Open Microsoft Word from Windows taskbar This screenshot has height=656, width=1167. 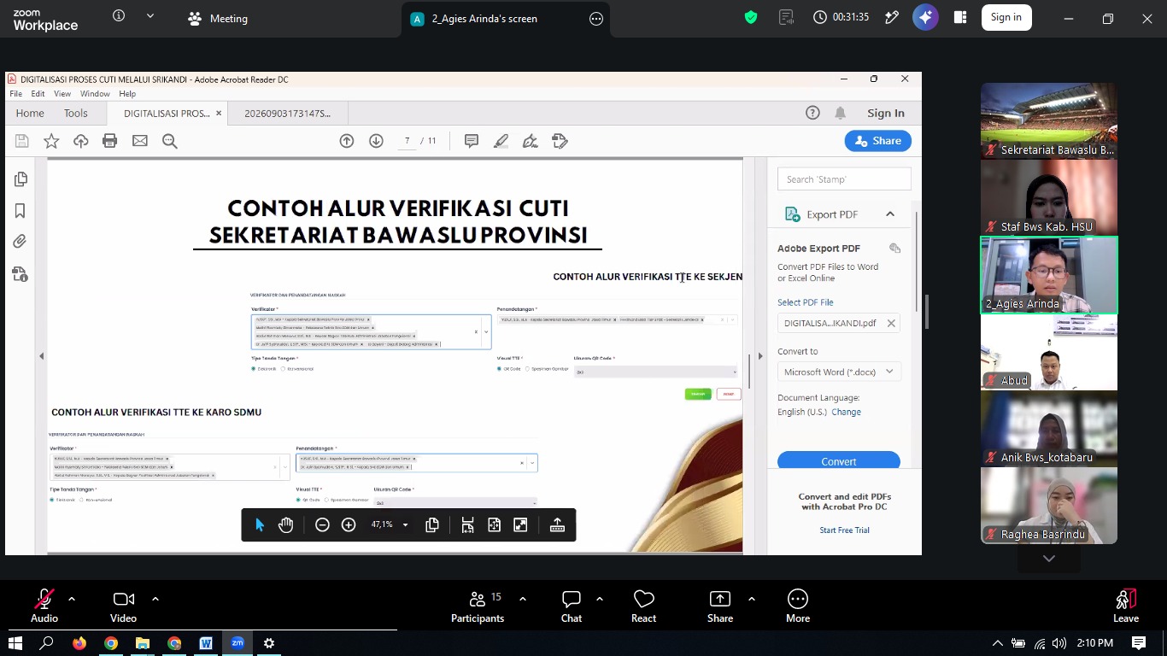(206, 643)
